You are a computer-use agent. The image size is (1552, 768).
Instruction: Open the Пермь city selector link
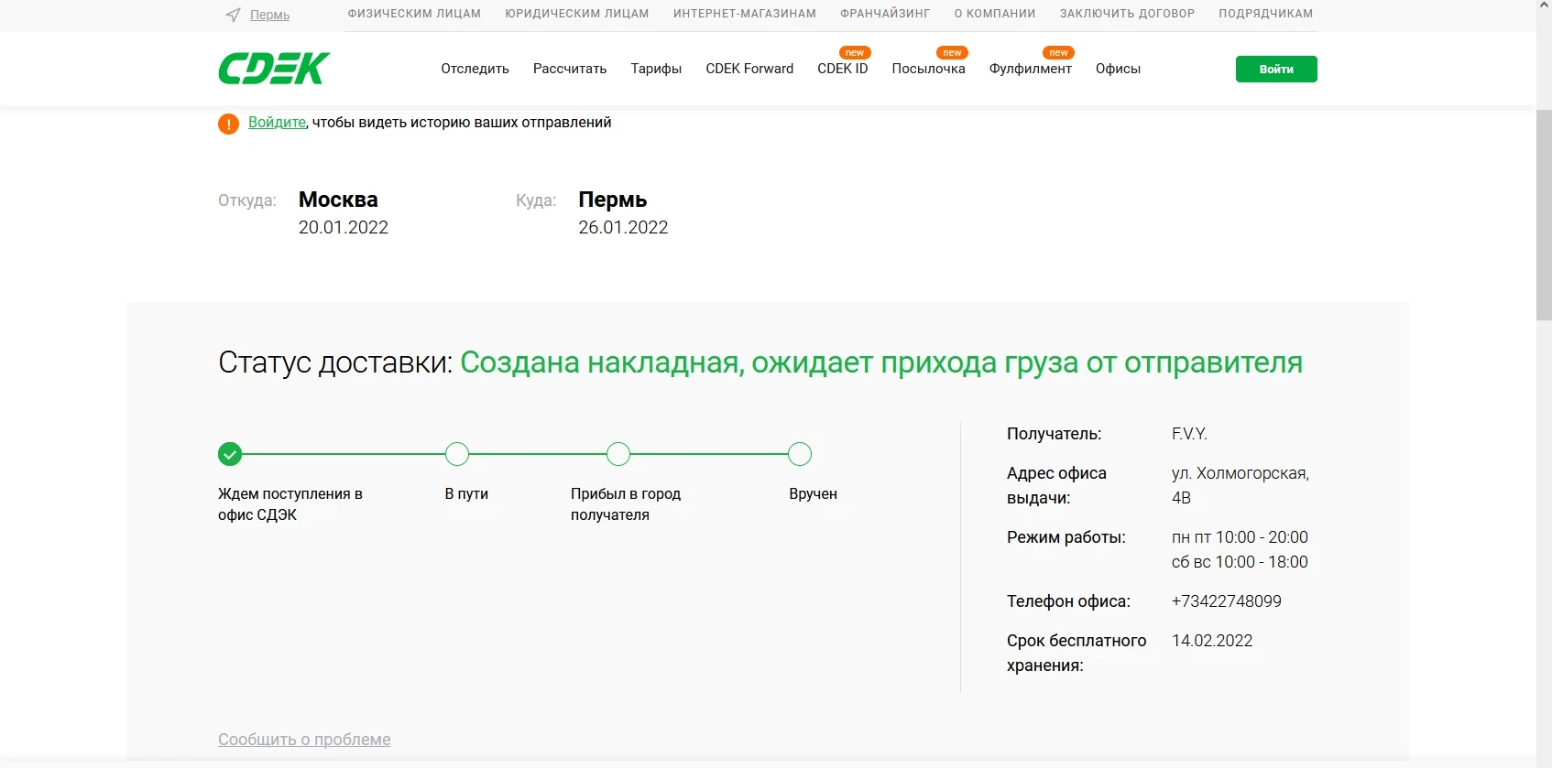pos(269,15)
